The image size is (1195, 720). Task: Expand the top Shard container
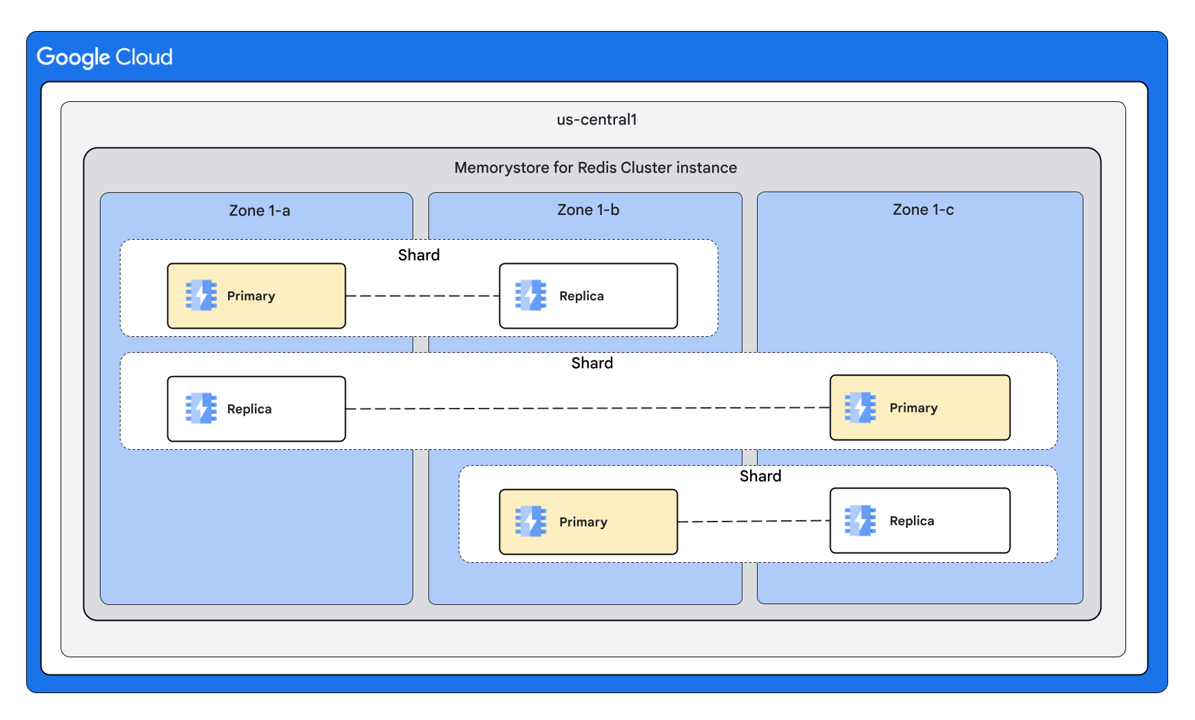coord(419,255)
